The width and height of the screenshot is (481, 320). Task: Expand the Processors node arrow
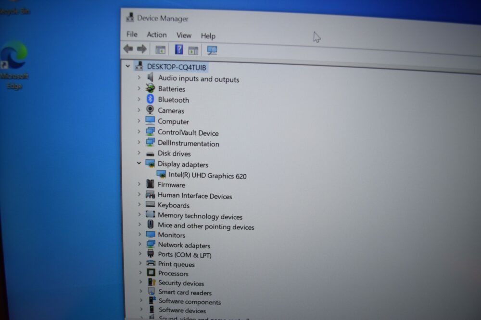pyautogui.click(x=140, y=273)
